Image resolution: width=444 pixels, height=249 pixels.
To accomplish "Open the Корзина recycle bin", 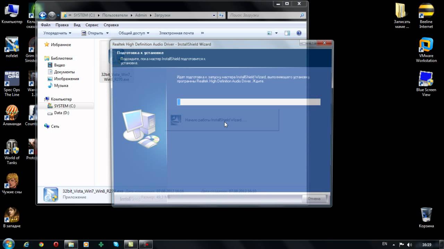I will click(426, 218).
